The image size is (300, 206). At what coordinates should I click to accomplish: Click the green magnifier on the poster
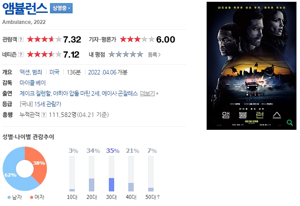[290, 123]
